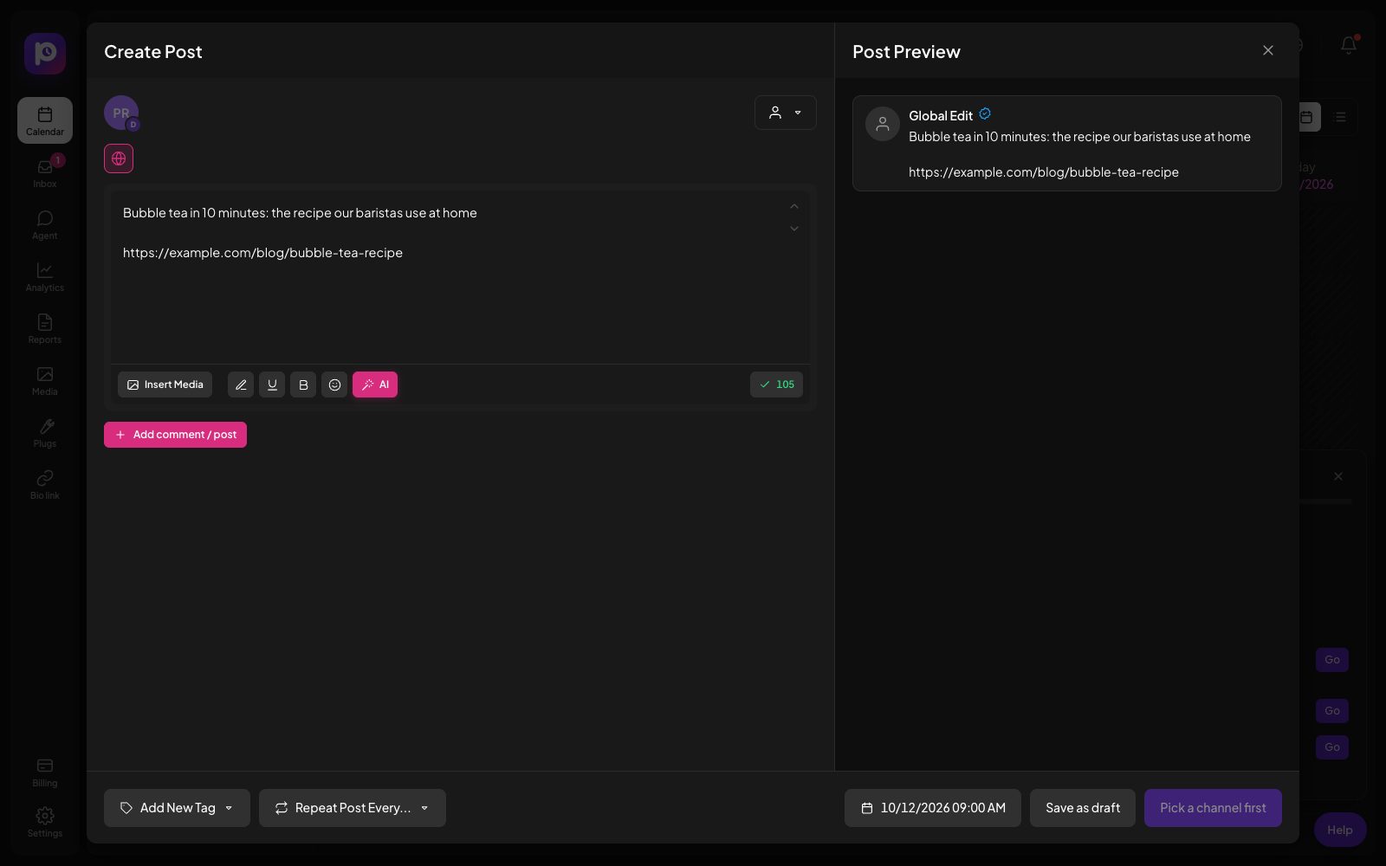Image resolution: width=1386 pixels, height=866 pixels.
Task: Click the app logo at top left
Action: tap(45, 54)
